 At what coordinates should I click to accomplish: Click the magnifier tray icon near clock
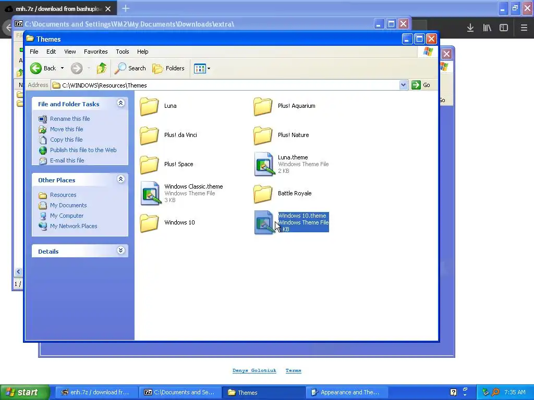pos(495,392)
